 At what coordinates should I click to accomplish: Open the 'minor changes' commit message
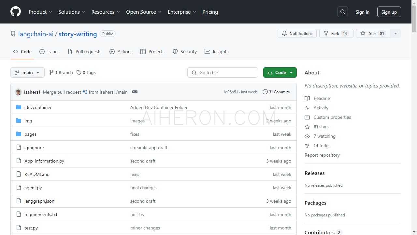[145, 228]
